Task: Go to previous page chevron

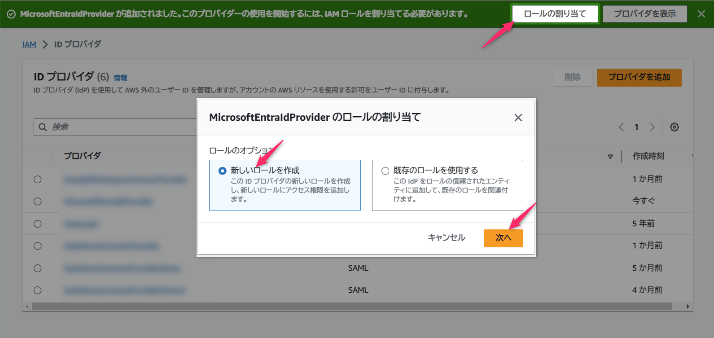Action: point(622,127)
